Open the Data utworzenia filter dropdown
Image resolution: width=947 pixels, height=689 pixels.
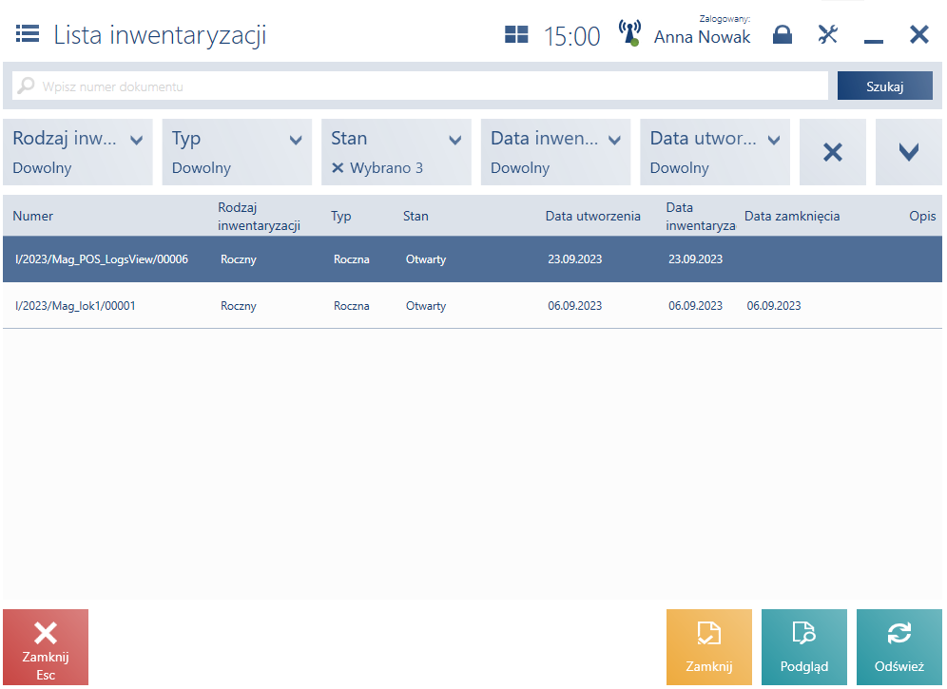(715, 151)
